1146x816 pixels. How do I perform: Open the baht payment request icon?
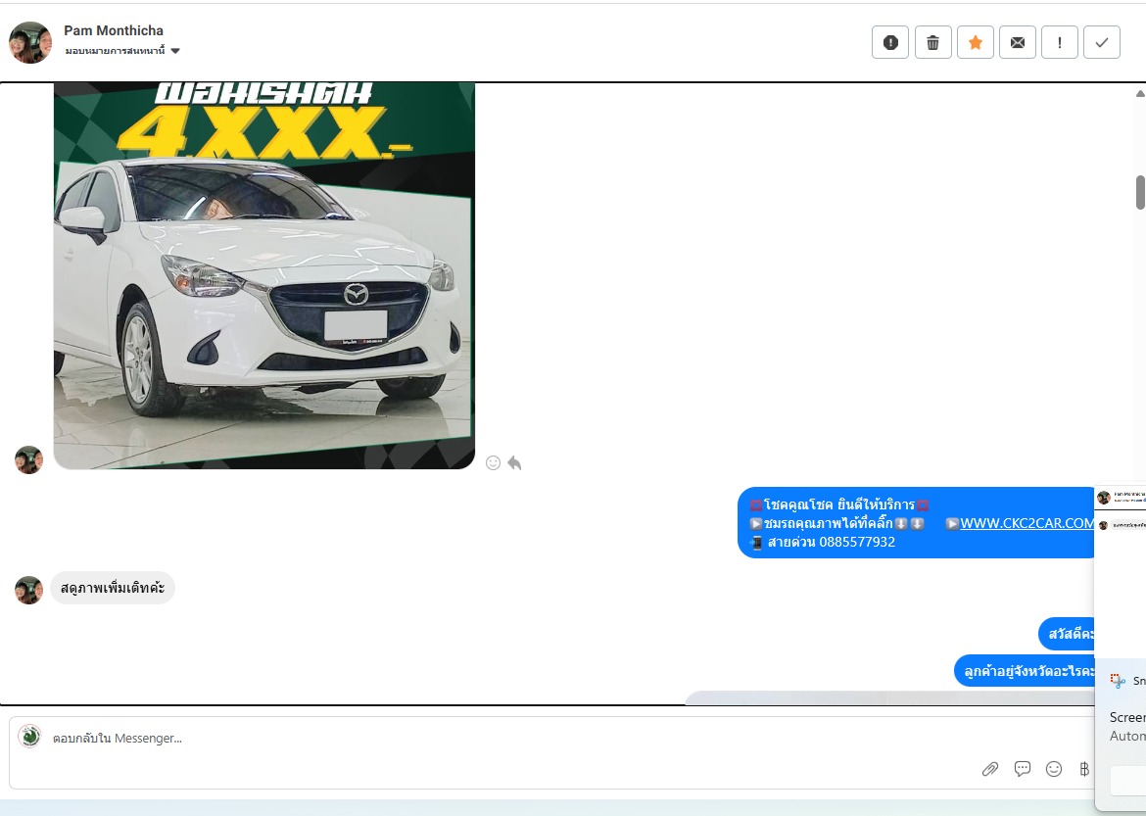[x=1084, y=768]
